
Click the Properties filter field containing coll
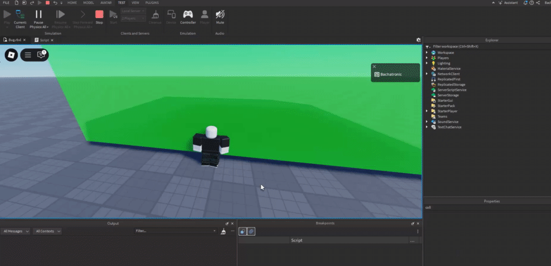click(487, 208)
